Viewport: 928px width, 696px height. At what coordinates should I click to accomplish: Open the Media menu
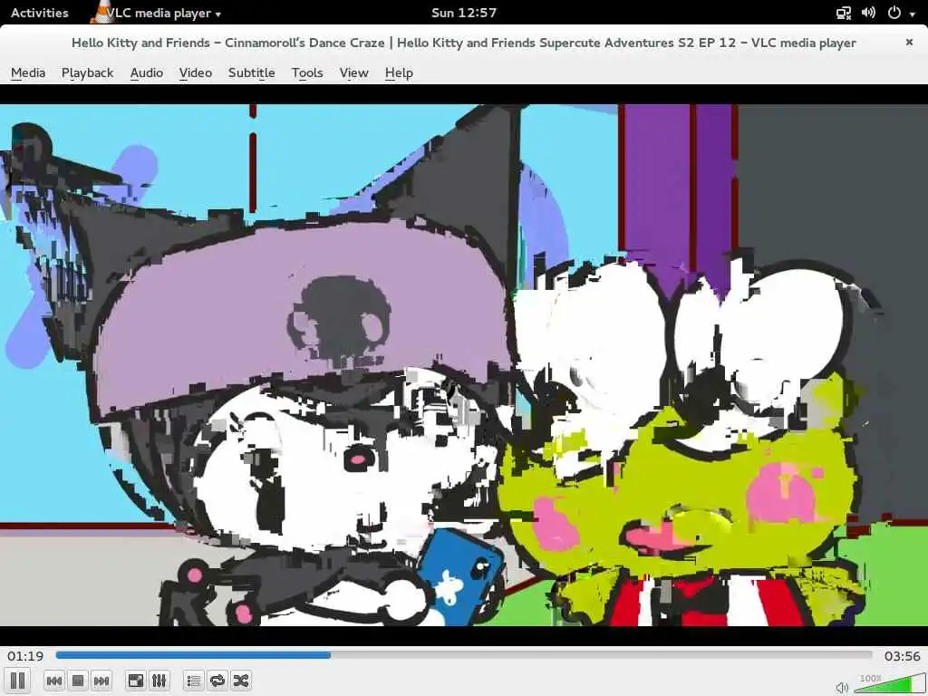(x=28, y=72)
